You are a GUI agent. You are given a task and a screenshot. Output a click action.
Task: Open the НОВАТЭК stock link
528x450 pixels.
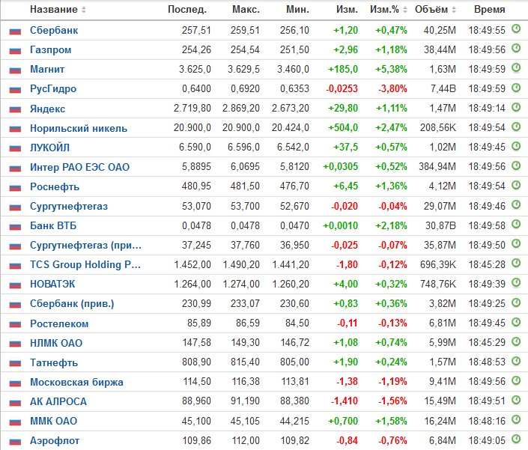(52, 284)
